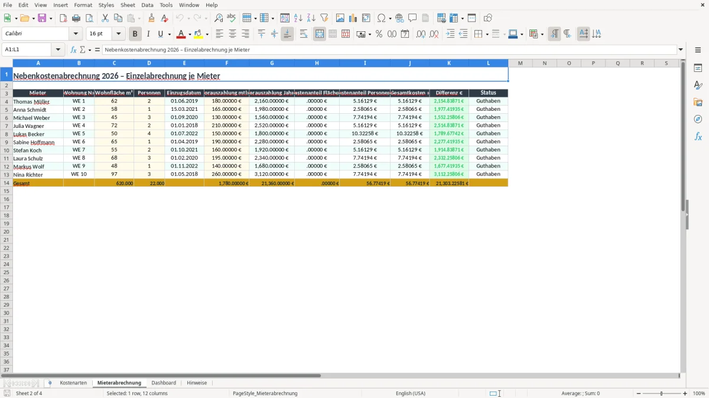Click Increase Indent icon
This screenshot has width=709, height=398.
pyautogui.click(x=450, y=34)
